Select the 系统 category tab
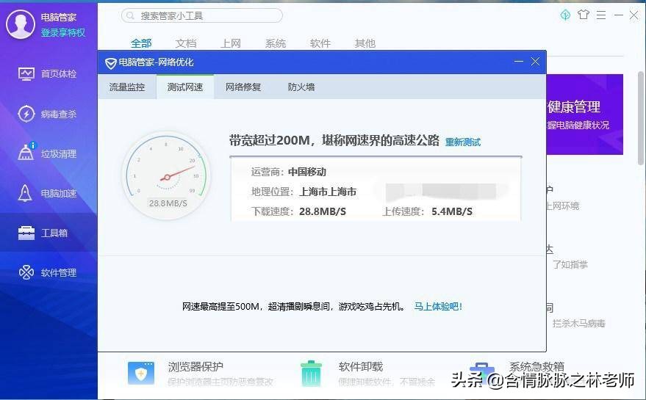The image size is (646, 400). 276,43
